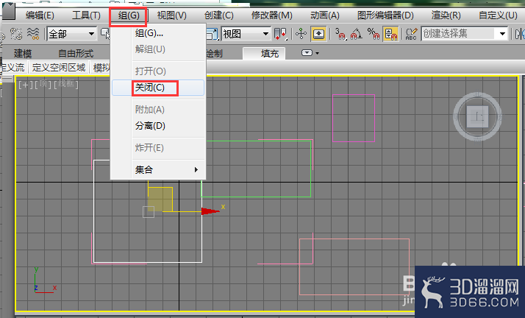Open the 全部 selection filter dropdown

coord(72,34)
